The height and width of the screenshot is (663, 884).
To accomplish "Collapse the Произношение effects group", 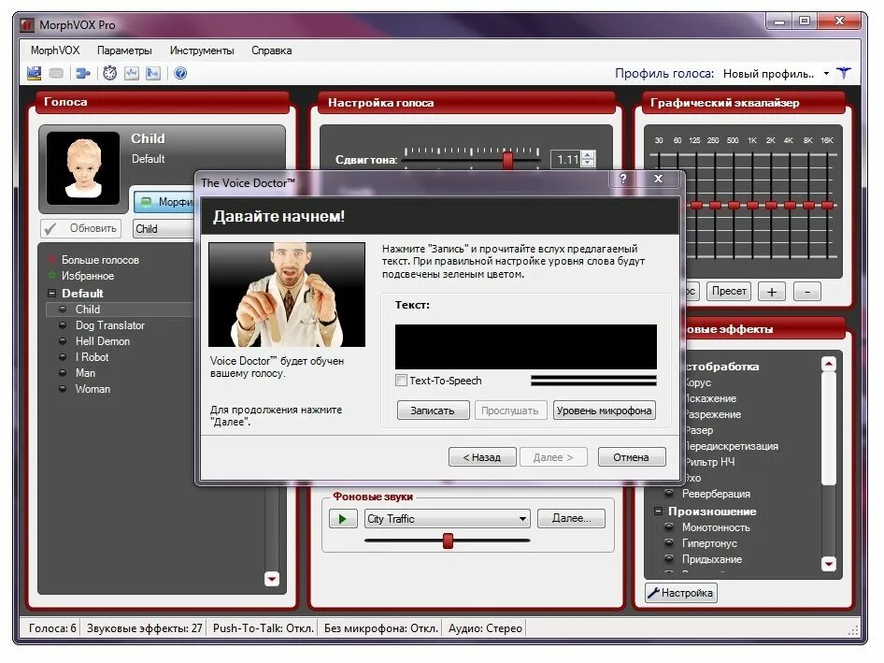I will click(x=658, y=512).
